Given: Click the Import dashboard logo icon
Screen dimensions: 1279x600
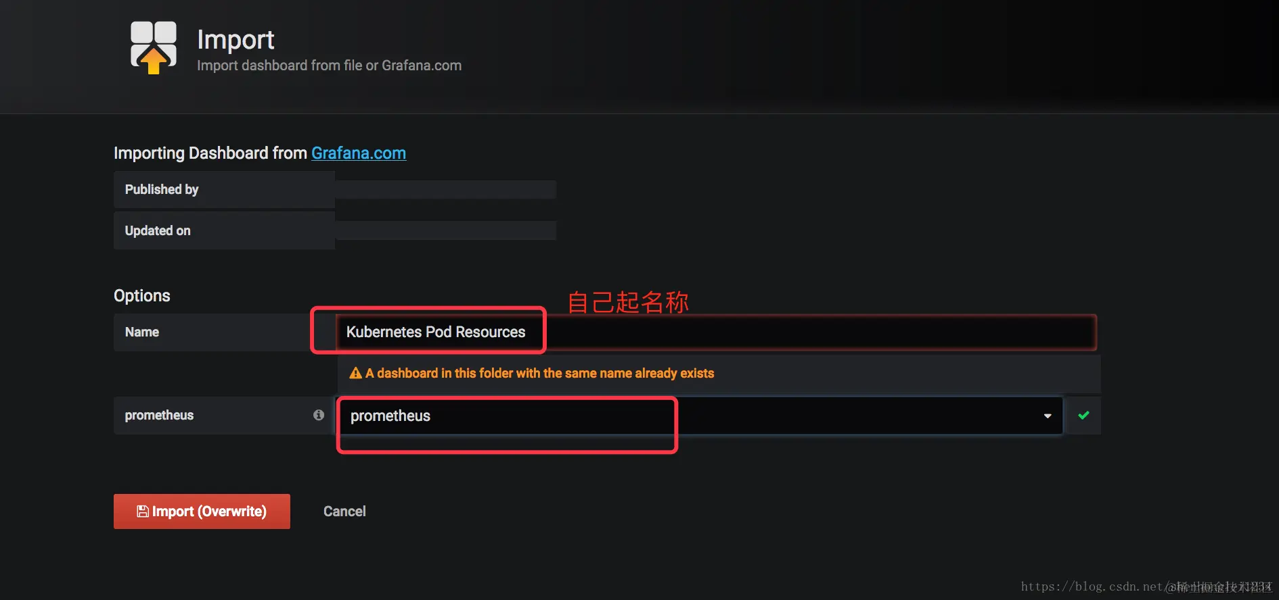Looking at the screenshot, I should [x=154, y=47].
